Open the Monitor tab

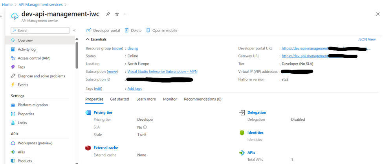pos(170,99)
